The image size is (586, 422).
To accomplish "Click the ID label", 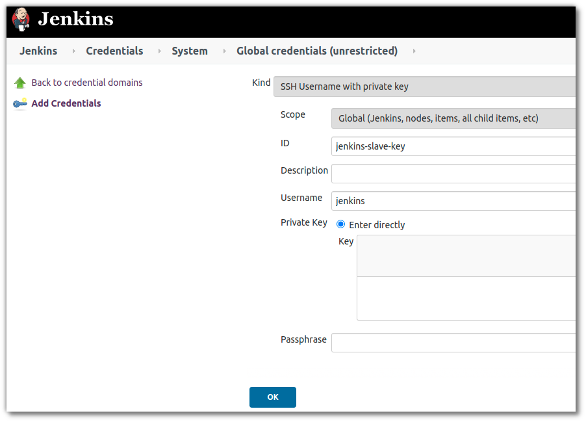I will coord(285,143).
